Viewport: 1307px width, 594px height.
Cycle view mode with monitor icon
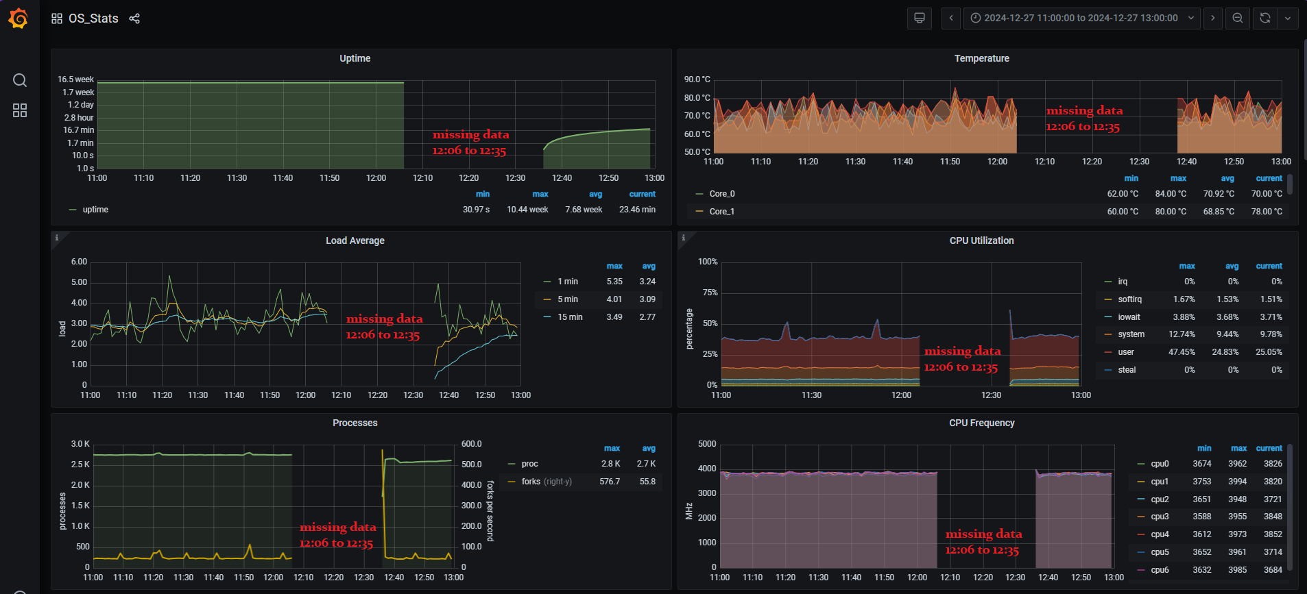tap(920, 18)
